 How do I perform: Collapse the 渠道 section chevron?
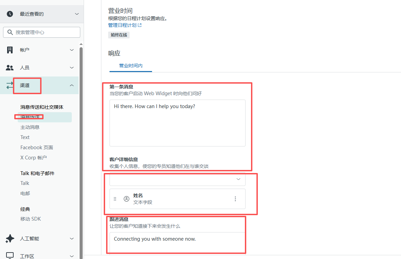coord(71,85)
